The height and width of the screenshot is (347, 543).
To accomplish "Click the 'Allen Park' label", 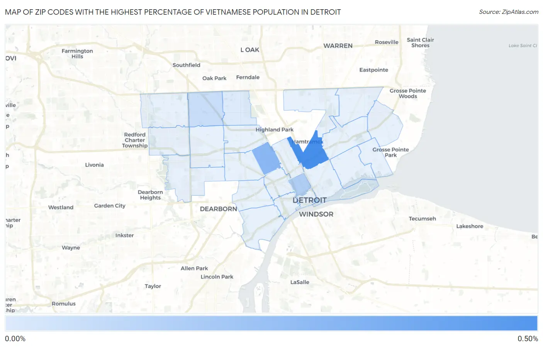I will click(194, 268).
